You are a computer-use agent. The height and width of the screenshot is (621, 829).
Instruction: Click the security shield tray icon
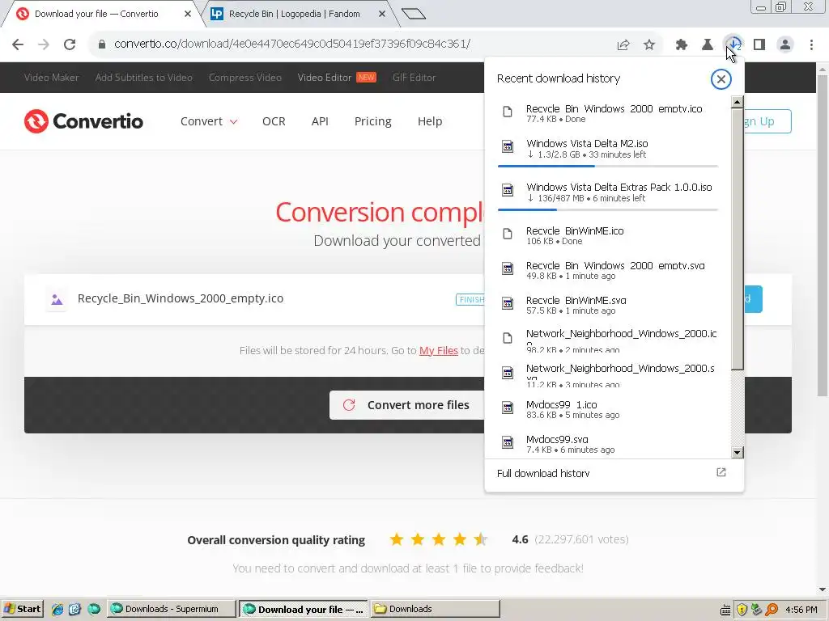(742, 610)
